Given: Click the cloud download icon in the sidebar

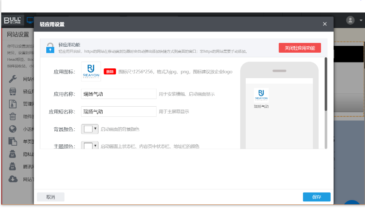Looking at the screenshot, I should (x=13, y=179).
